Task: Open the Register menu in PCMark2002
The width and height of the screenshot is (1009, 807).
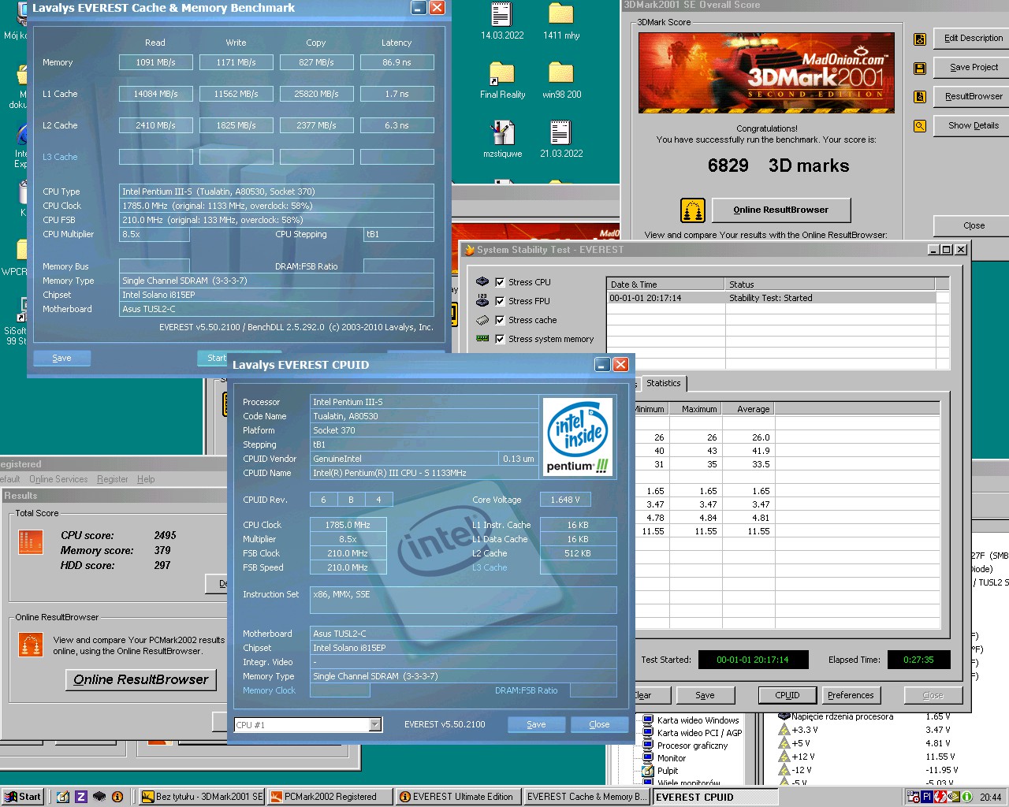Action: click(x=113, y=479)
